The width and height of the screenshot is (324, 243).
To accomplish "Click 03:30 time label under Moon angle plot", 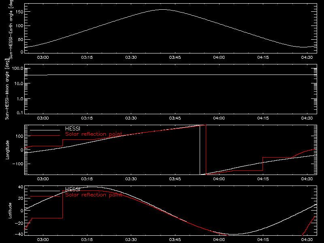I will 131,118.
